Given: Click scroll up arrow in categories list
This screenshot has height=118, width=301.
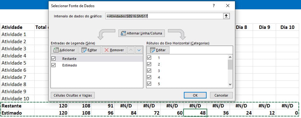Looking at the screenshot, I should 230,57.
